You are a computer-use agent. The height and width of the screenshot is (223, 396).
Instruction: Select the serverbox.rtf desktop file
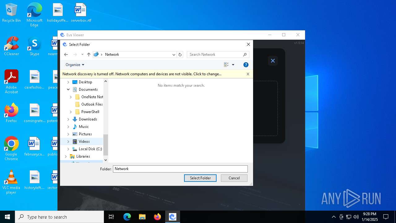81,13
